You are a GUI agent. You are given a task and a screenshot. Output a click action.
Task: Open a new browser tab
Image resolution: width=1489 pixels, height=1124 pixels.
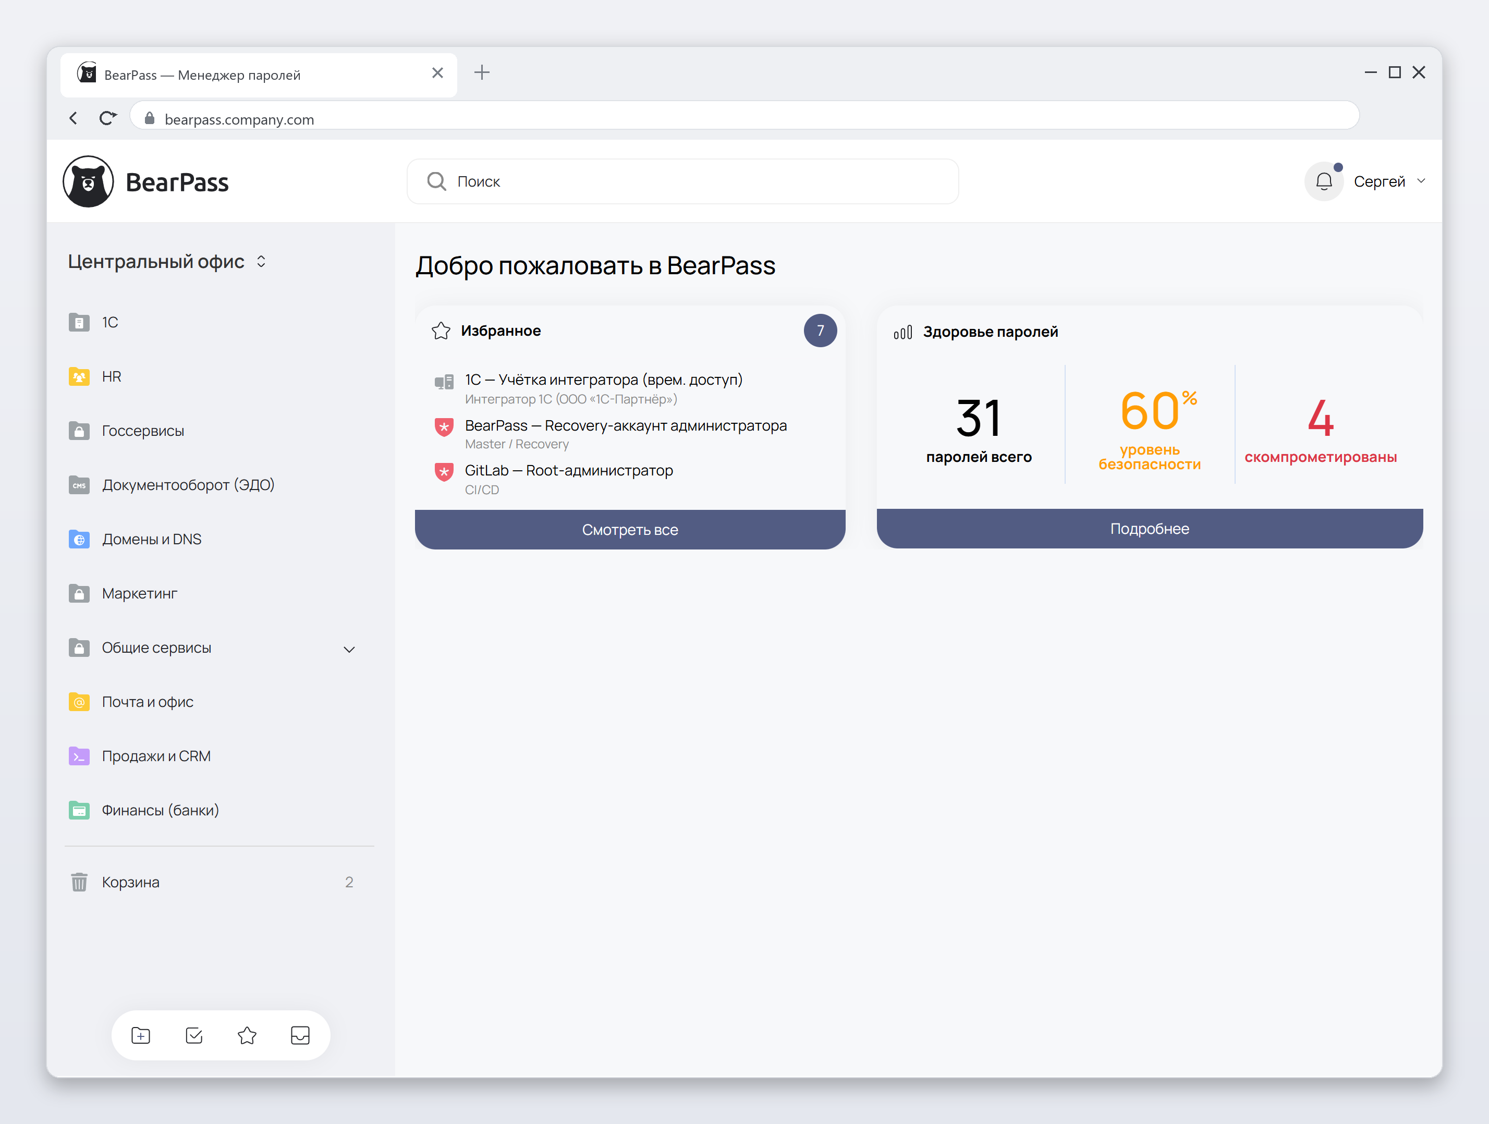[482, 72]
